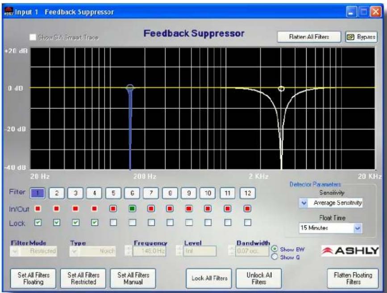Check Lock checkbox for filter 11
The image size is (387, 293).
coord(228,223)
